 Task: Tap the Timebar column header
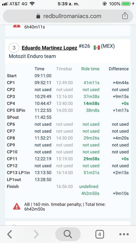(64, 69)
